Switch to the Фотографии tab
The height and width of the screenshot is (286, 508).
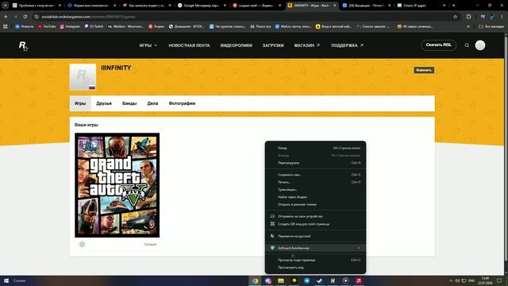point(182,103)
